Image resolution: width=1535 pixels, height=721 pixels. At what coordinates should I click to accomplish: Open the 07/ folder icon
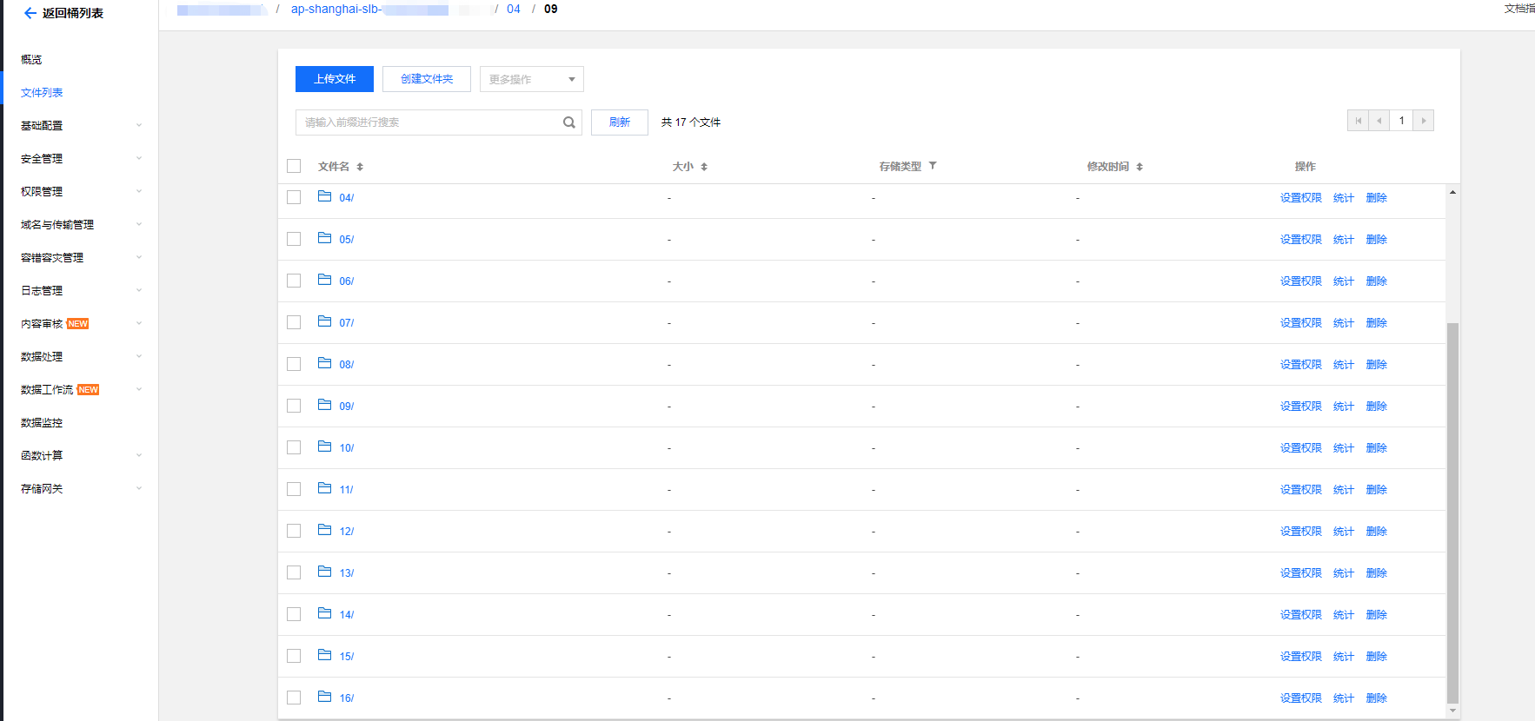tap(324, 321)
